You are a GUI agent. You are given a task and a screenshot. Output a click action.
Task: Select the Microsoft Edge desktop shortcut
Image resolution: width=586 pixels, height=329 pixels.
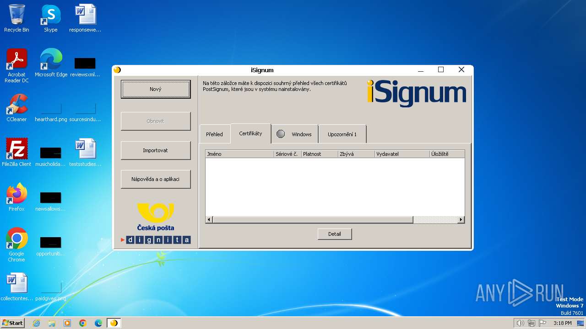point(51,63)
